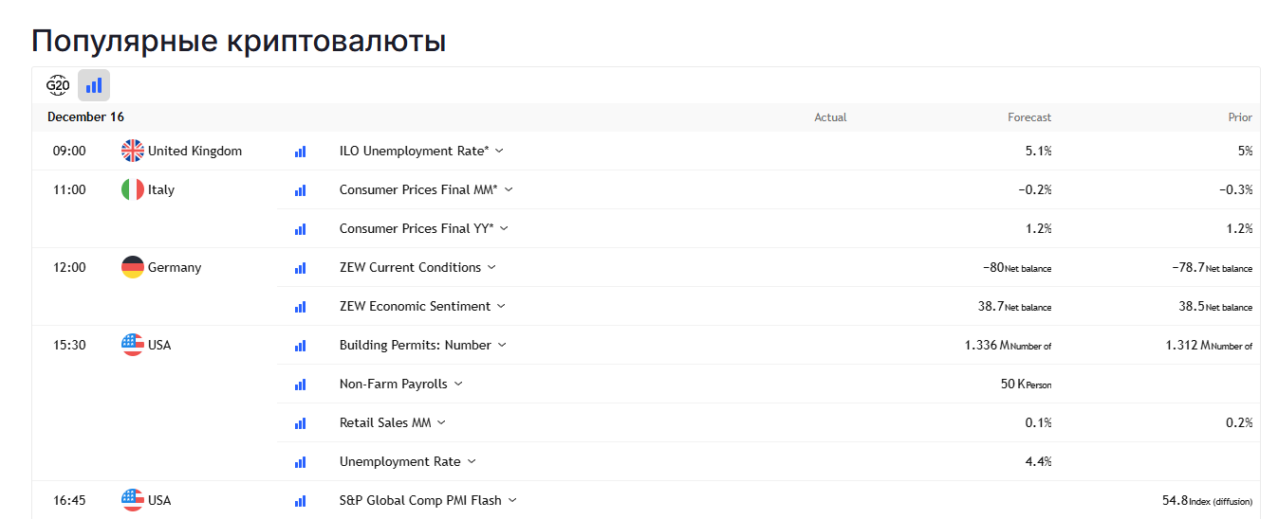Open the Unemployment Rate event
The height and width of the screenshot is (519, 1278).
click(x=399, y=461)
